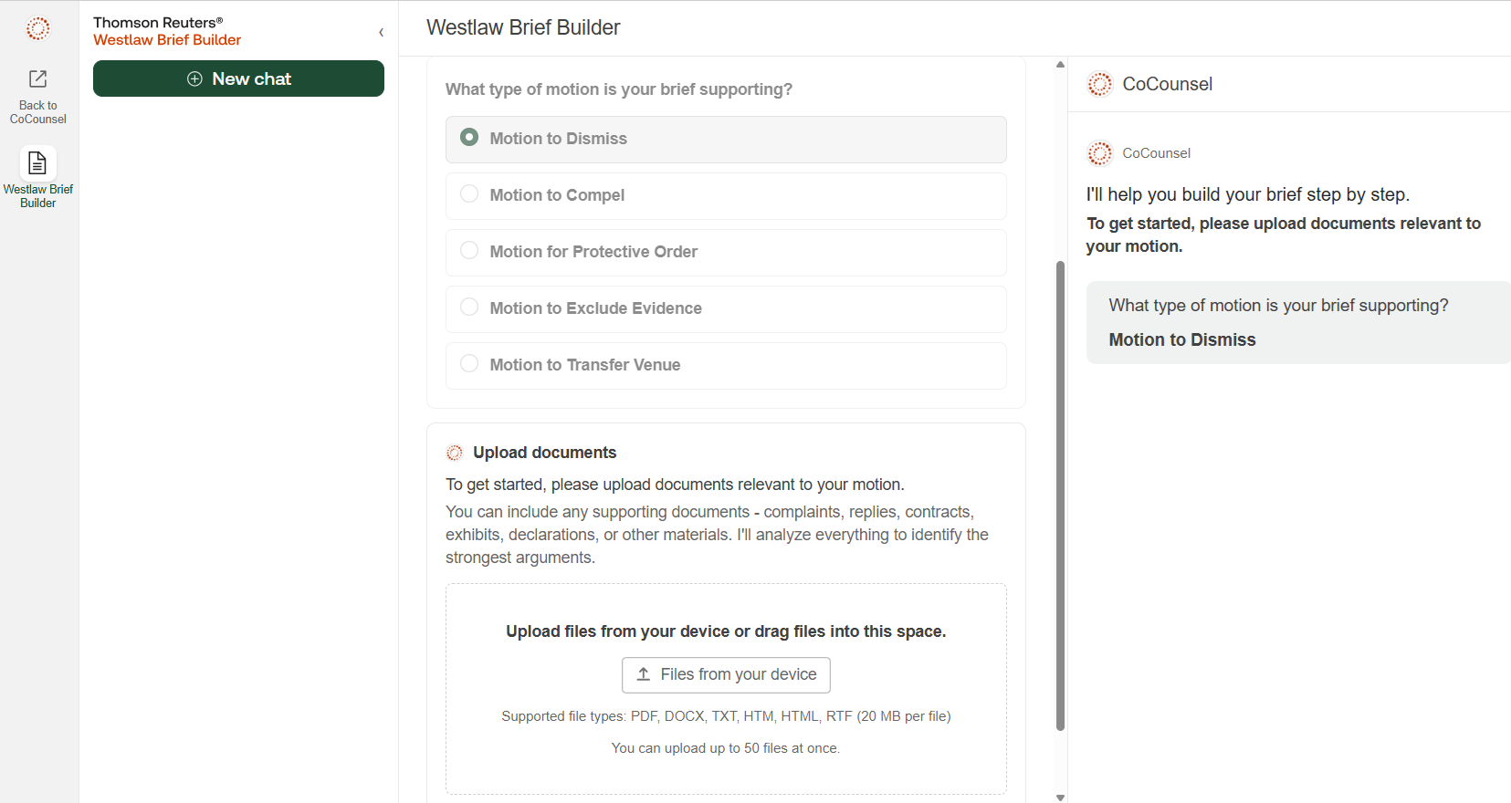Click the CoCounsel panel header logo

[1100, 84]
